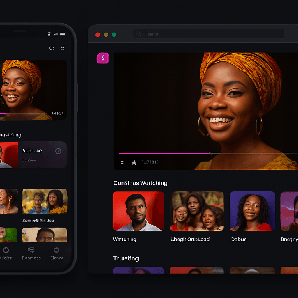Screen dimensions: 298x298
Task: Click the green maximize window button
Action: 114,35
